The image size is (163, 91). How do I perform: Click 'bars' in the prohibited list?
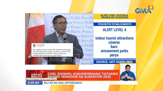[x=114, y=47]
